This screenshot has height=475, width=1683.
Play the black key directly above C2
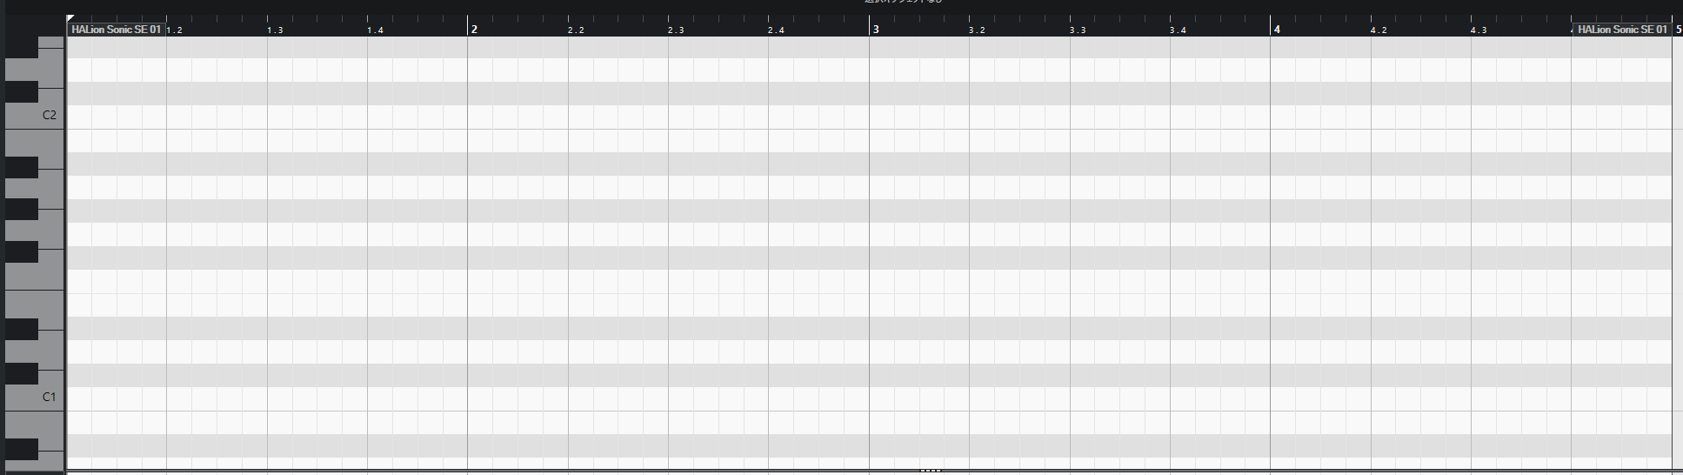point(22,92)
